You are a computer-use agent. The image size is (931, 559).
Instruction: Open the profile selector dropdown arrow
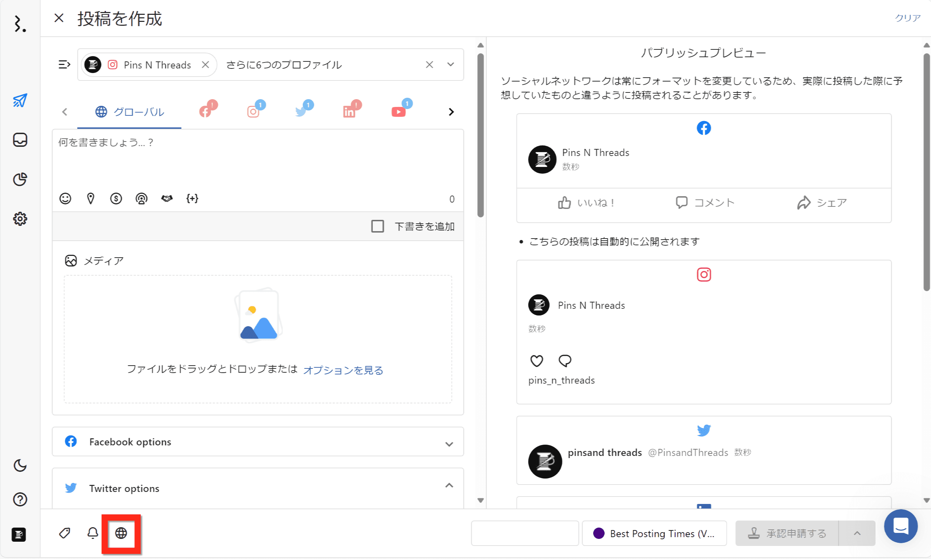point(450,65)
